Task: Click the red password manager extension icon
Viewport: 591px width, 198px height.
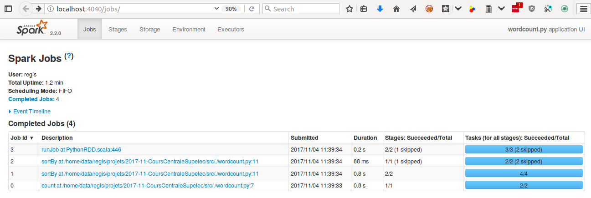Action: click(x=515, y=9)
